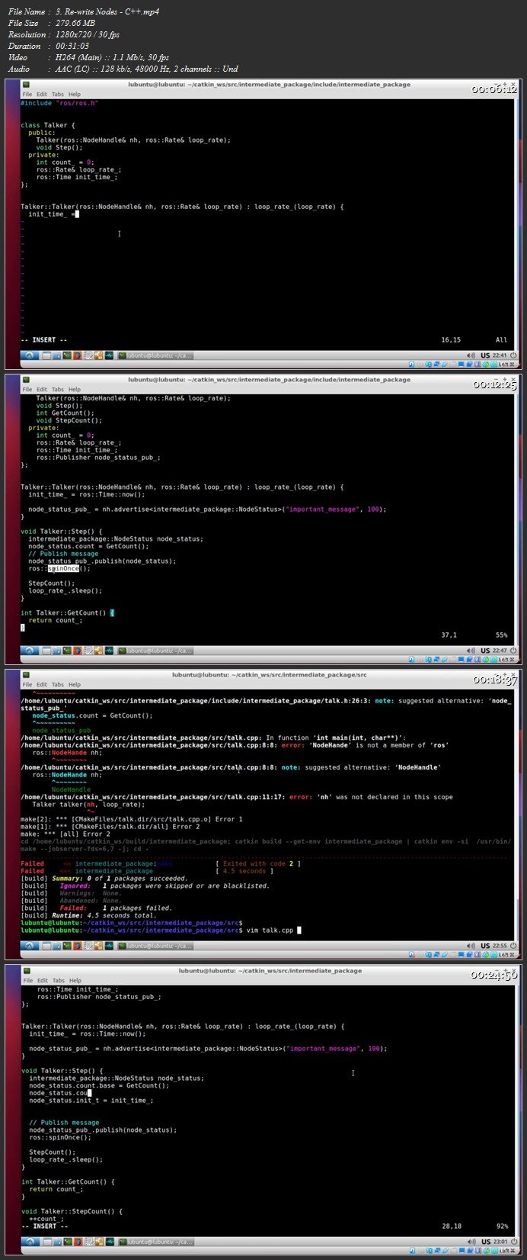The image size is (527, 1260).
Task: Click the green terminal icon in the 00:12:25 title bar
Action: pos(26,379)
